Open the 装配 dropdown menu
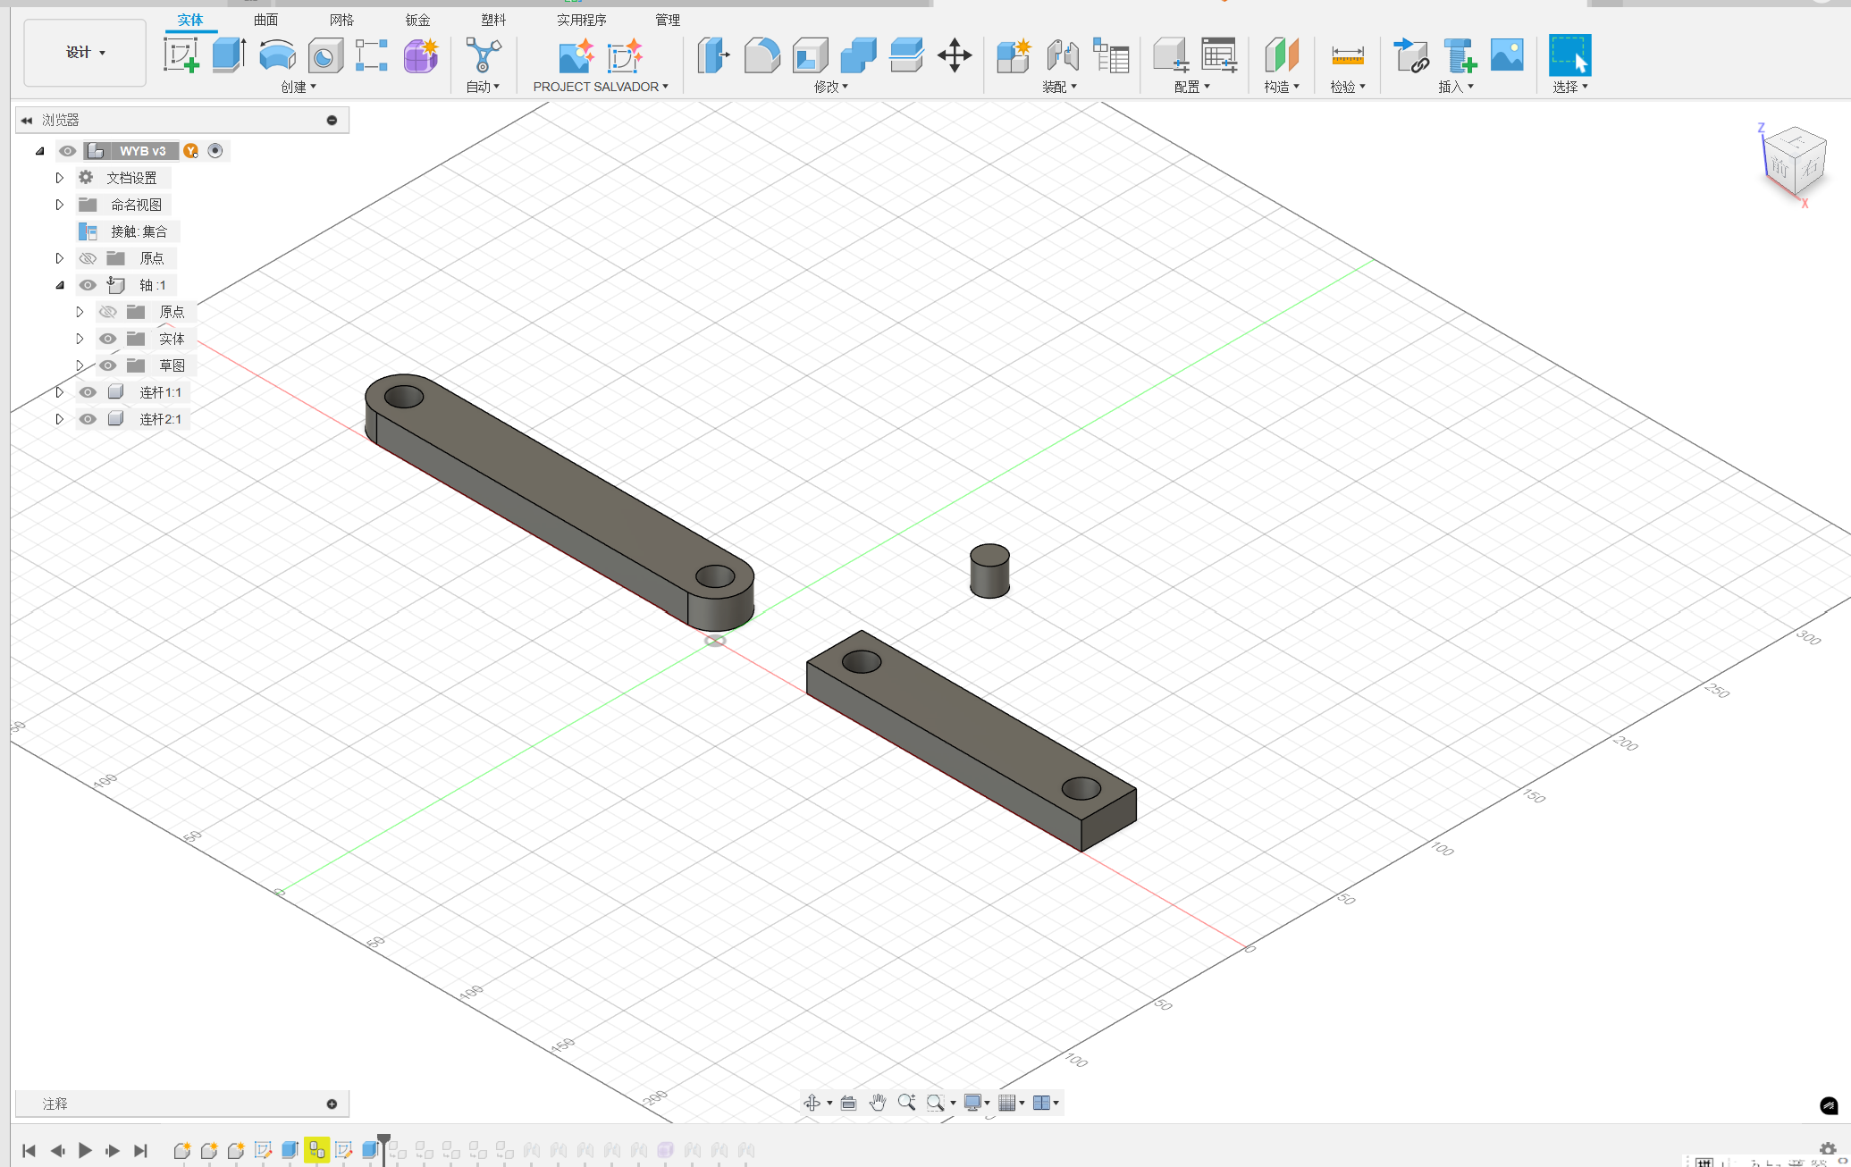 pyautogui.click(x=1059, y=87)
